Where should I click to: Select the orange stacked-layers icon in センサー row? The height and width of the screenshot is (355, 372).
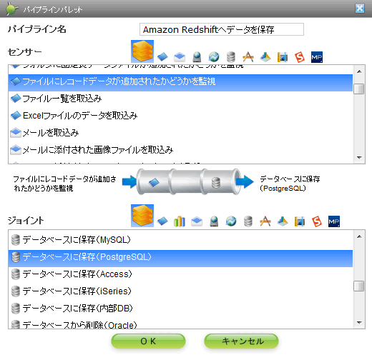click(142, 51)
